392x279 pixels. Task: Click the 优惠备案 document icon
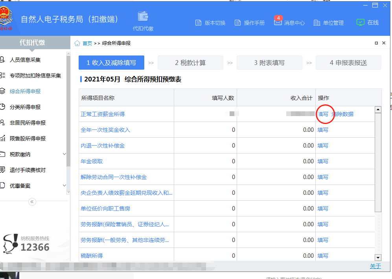click(x=2, y=186)
